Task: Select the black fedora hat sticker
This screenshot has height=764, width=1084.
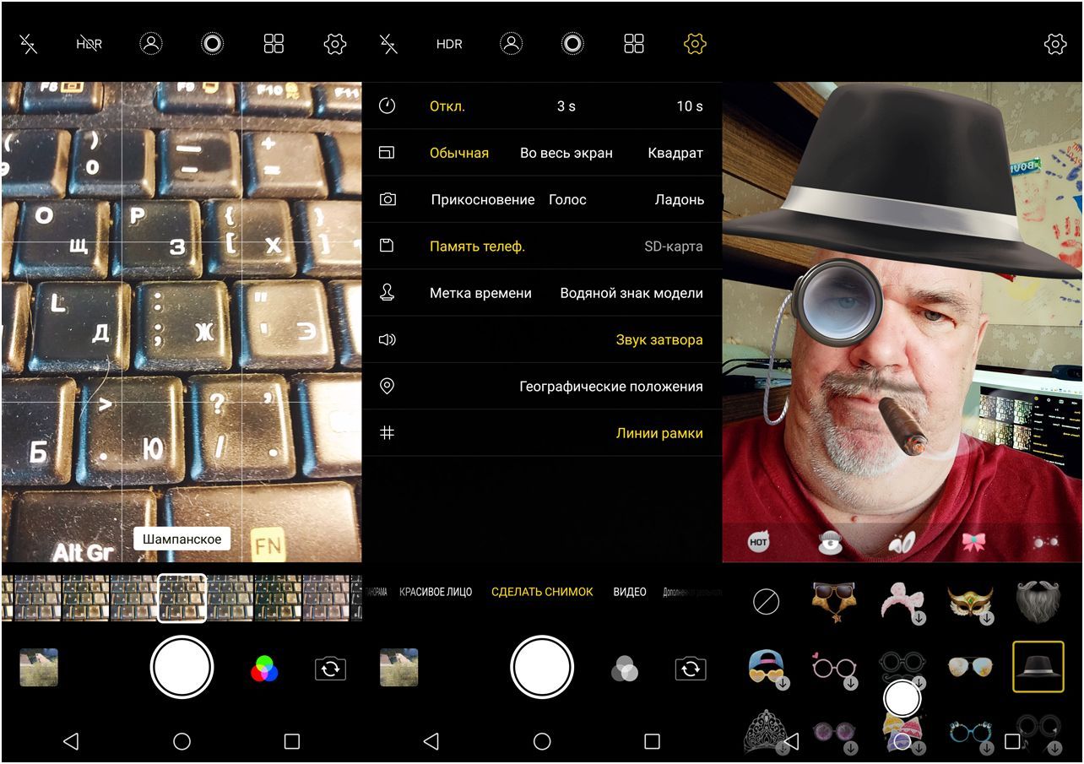Action: coord(1038,666)
